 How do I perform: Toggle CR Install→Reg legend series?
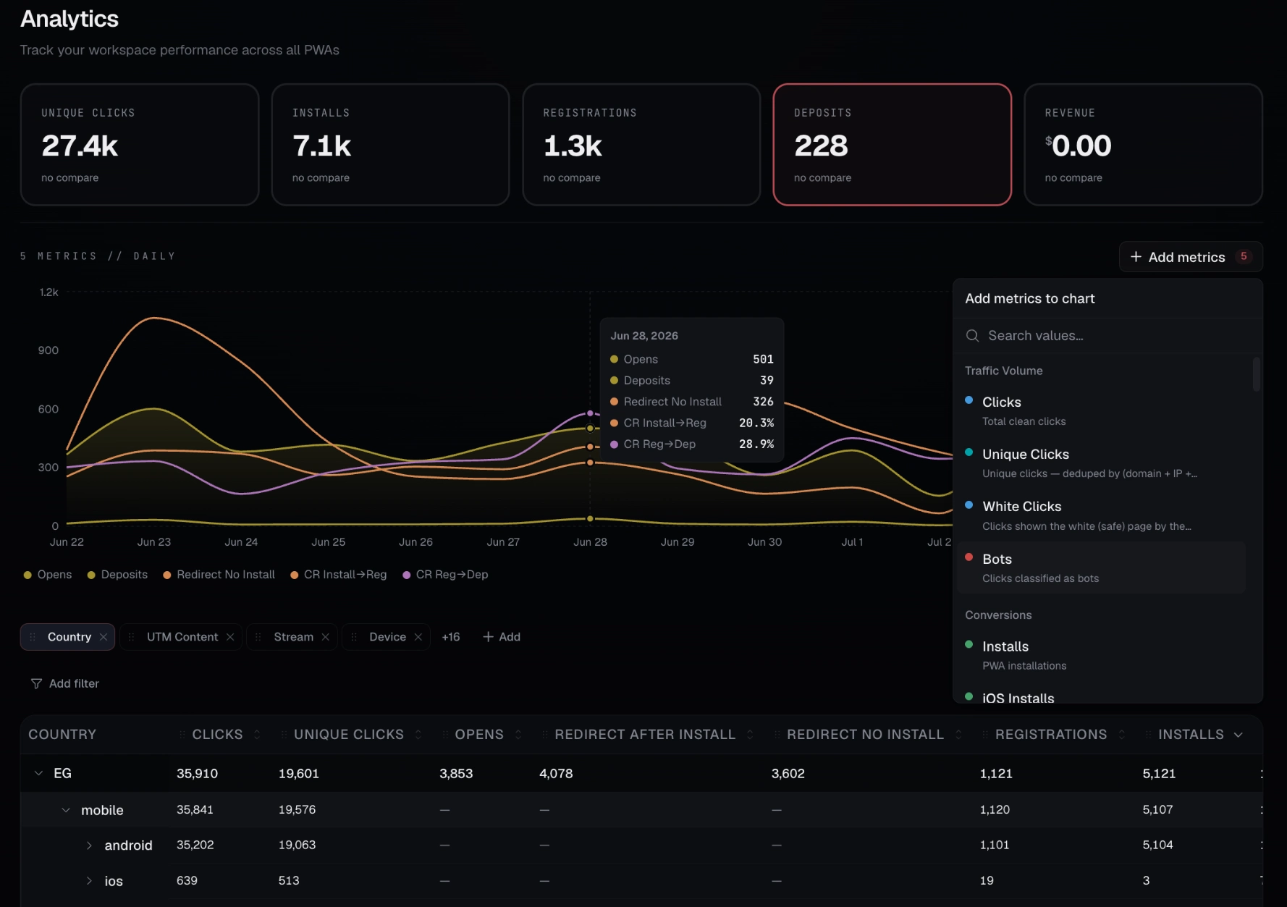point(339,575)
